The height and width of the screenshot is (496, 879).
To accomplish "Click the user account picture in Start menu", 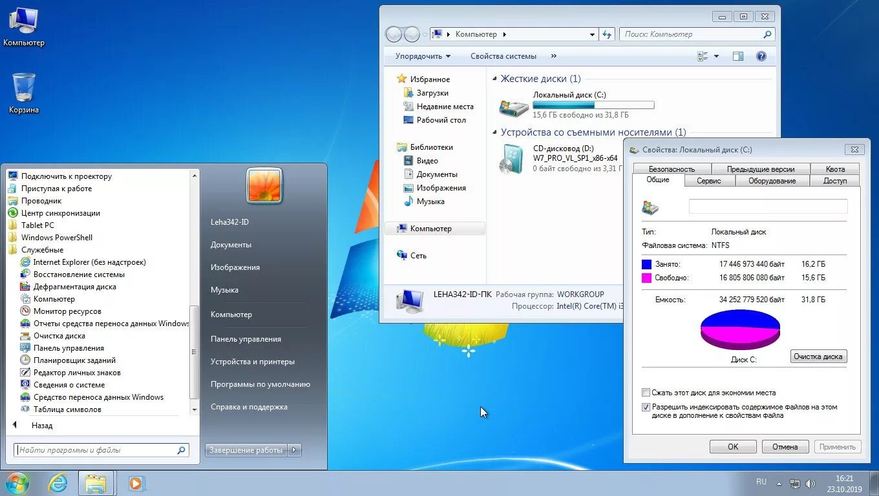I will (x=264, y=186).
